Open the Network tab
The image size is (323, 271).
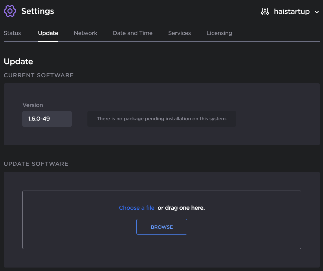click(x=85, y=33)
